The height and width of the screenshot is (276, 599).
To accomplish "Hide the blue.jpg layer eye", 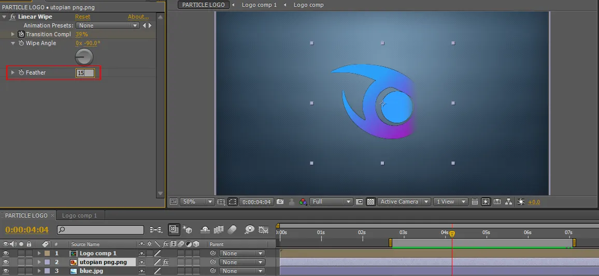I will pyautogui.click(x=6, y=271).
